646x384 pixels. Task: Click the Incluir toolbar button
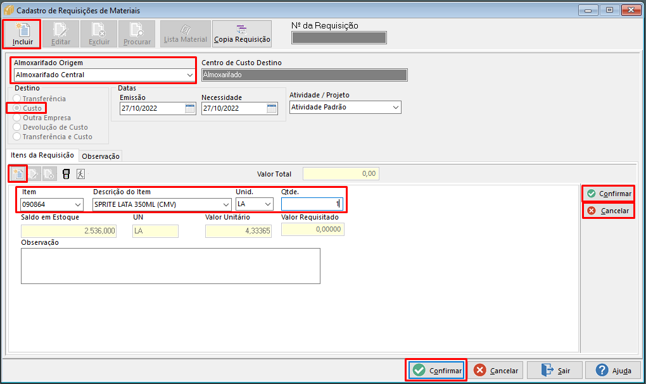tap(22, 34)
